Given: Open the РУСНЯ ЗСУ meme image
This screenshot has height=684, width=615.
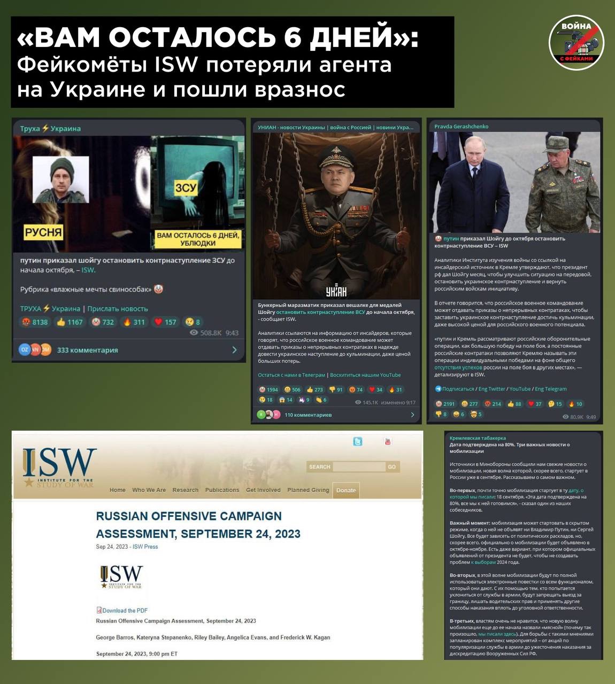Looking at the screenshot, I should point(128,193).
